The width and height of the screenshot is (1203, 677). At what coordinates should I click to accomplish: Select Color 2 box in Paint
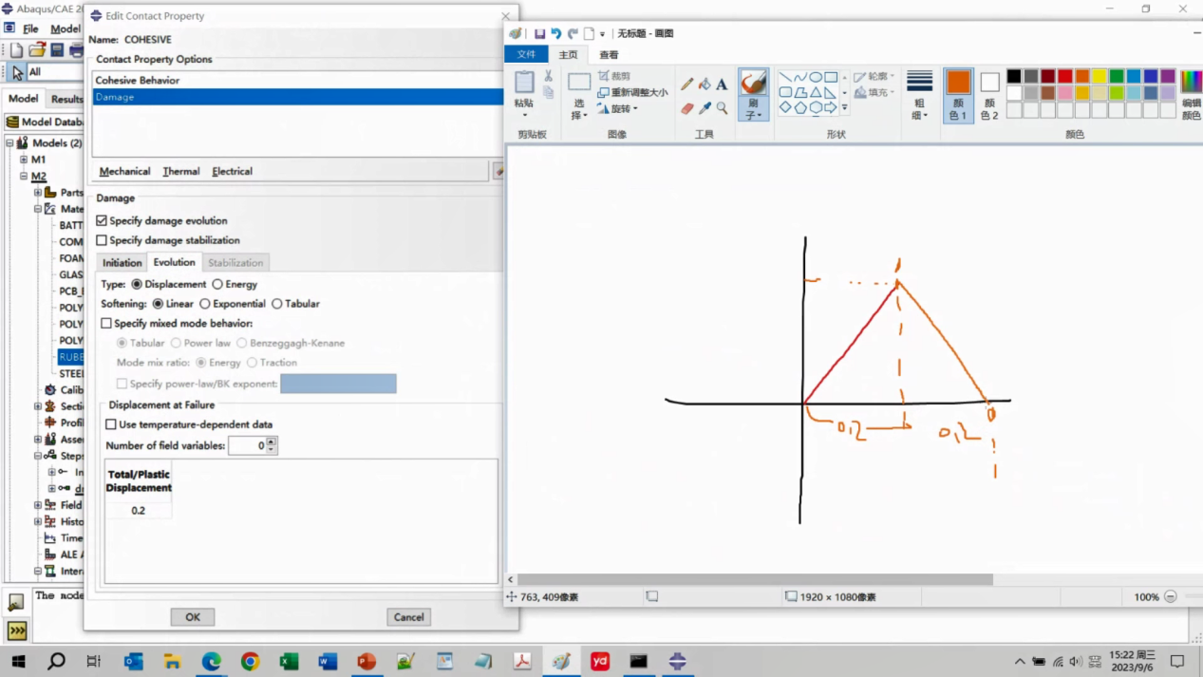coord(989,95)
